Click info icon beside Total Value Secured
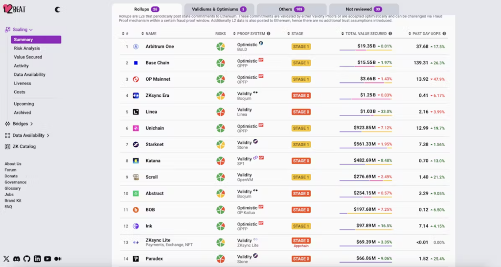 click(390, 34)
